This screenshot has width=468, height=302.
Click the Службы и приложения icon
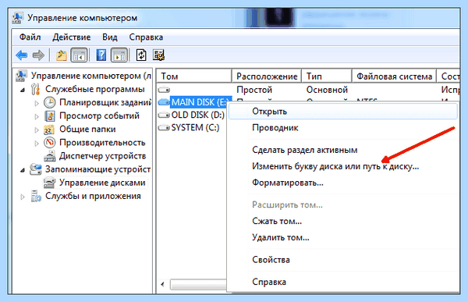point(36,196)
